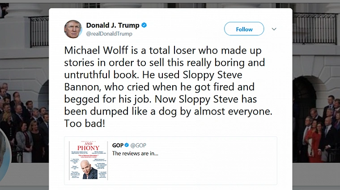Open the @realDonaldTrump handle
The image size is (340, 190).
[109, 34]
